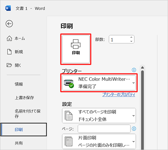Open the NEC Color MultiWriter printer dropdown

(99, 83)
